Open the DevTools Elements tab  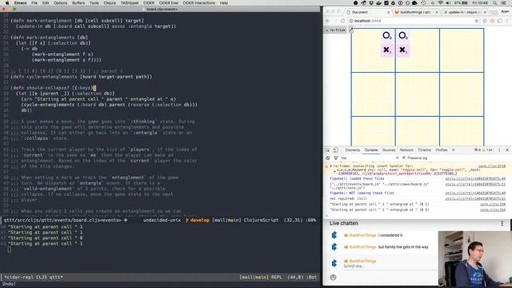[353, 150]
